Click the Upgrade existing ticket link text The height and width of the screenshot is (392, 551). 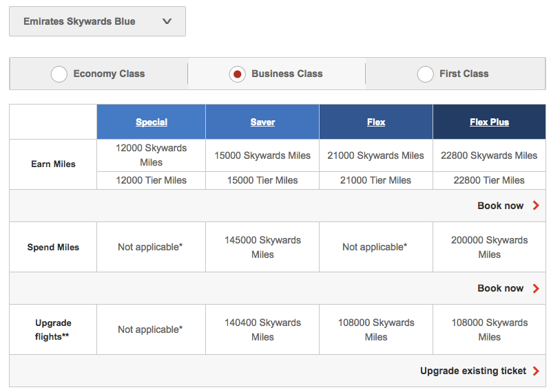tap(473, 371)
